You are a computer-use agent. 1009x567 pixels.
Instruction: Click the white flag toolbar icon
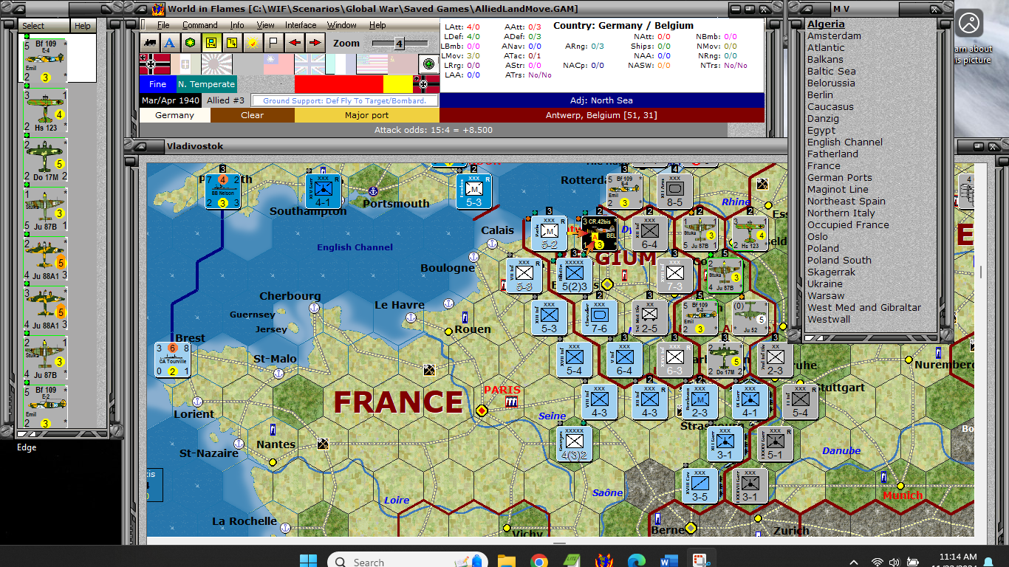click(273, 43)
